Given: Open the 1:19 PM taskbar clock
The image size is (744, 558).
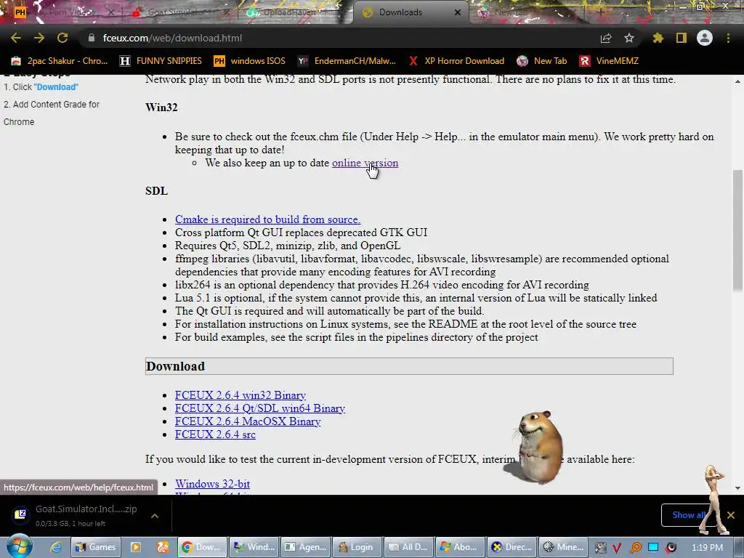Looking at the screenshot, I should pyautogui.click(x=708, y=548).
